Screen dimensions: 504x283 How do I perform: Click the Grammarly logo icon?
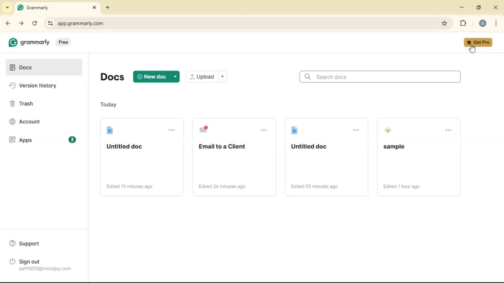[x=13, y=42]
